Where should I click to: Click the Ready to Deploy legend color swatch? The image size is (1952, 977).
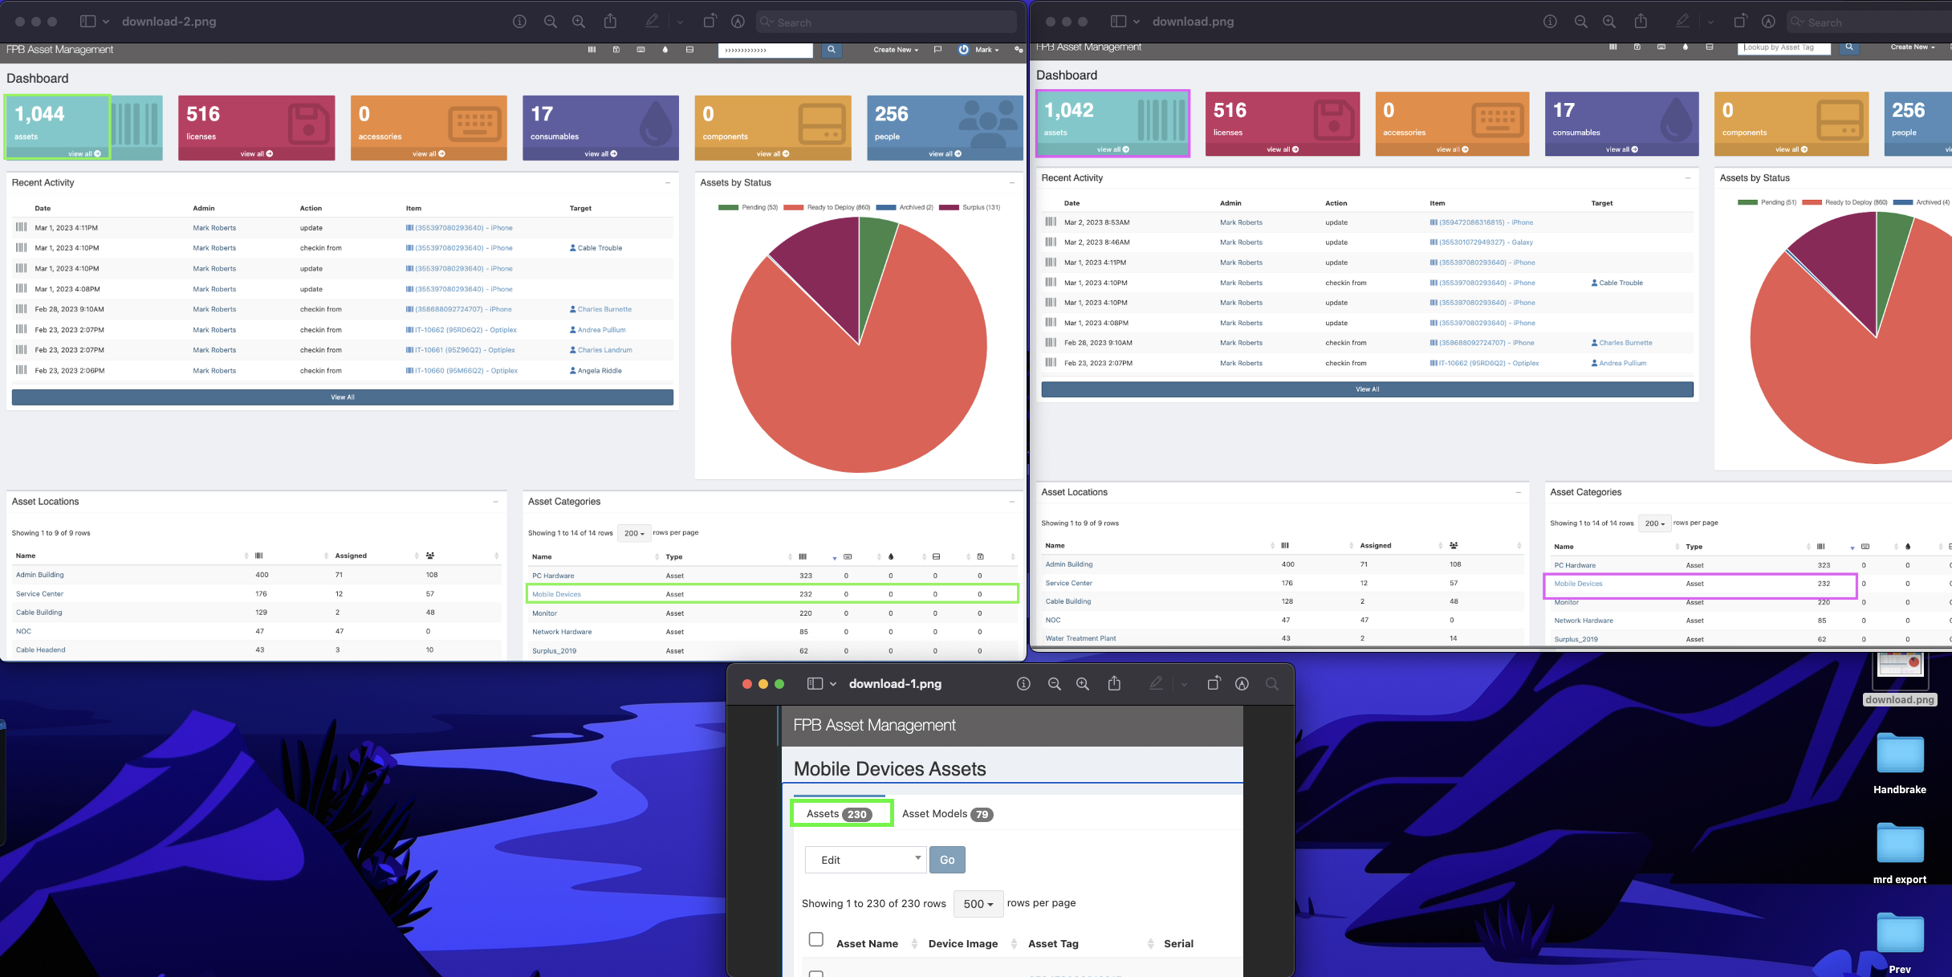point(794,207)
